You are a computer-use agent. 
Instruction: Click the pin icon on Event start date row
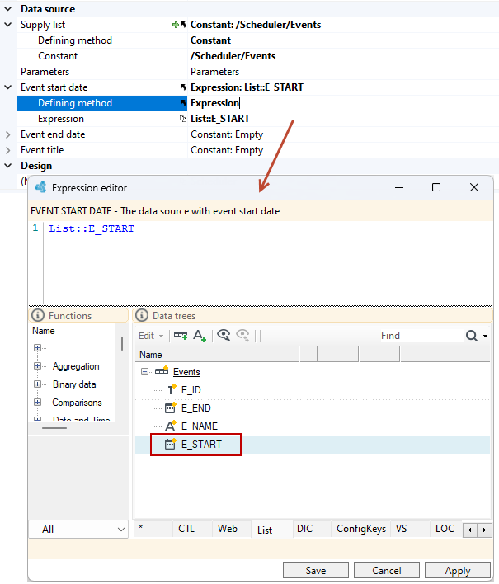(x=183, y=87)
